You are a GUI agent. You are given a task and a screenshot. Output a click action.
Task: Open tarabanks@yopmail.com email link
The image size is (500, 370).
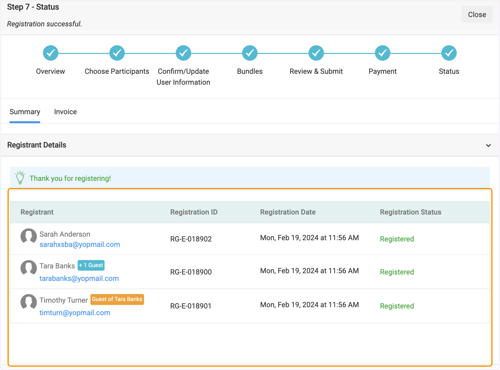[x=79, y=278]
